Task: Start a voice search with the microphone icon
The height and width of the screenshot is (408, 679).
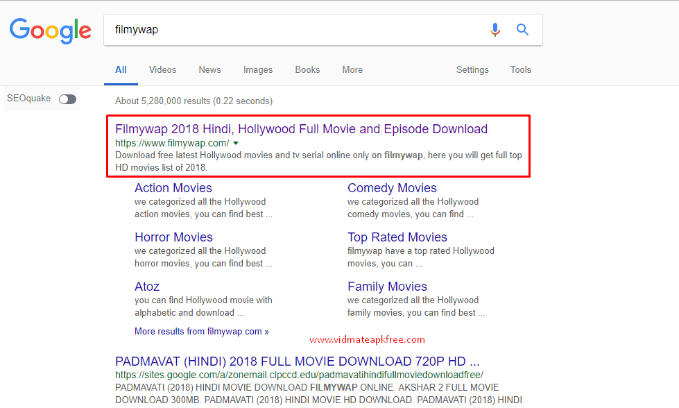Action: 495,30
